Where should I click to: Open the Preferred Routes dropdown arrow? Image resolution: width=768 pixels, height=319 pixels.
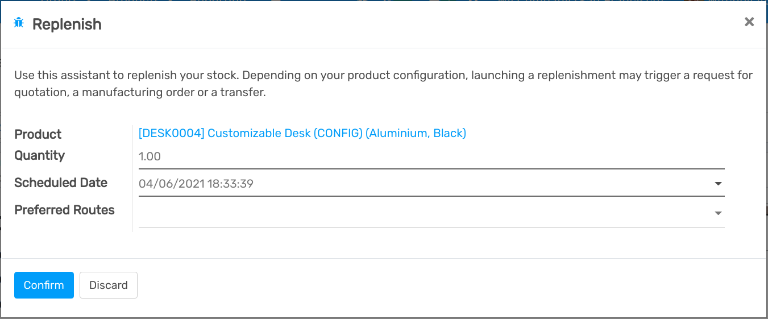718,213
